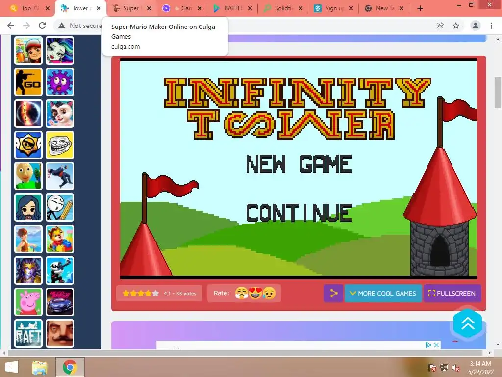502x377 pixels.
Task: Rate with the heart-eyes emoji
Action: 255,293
